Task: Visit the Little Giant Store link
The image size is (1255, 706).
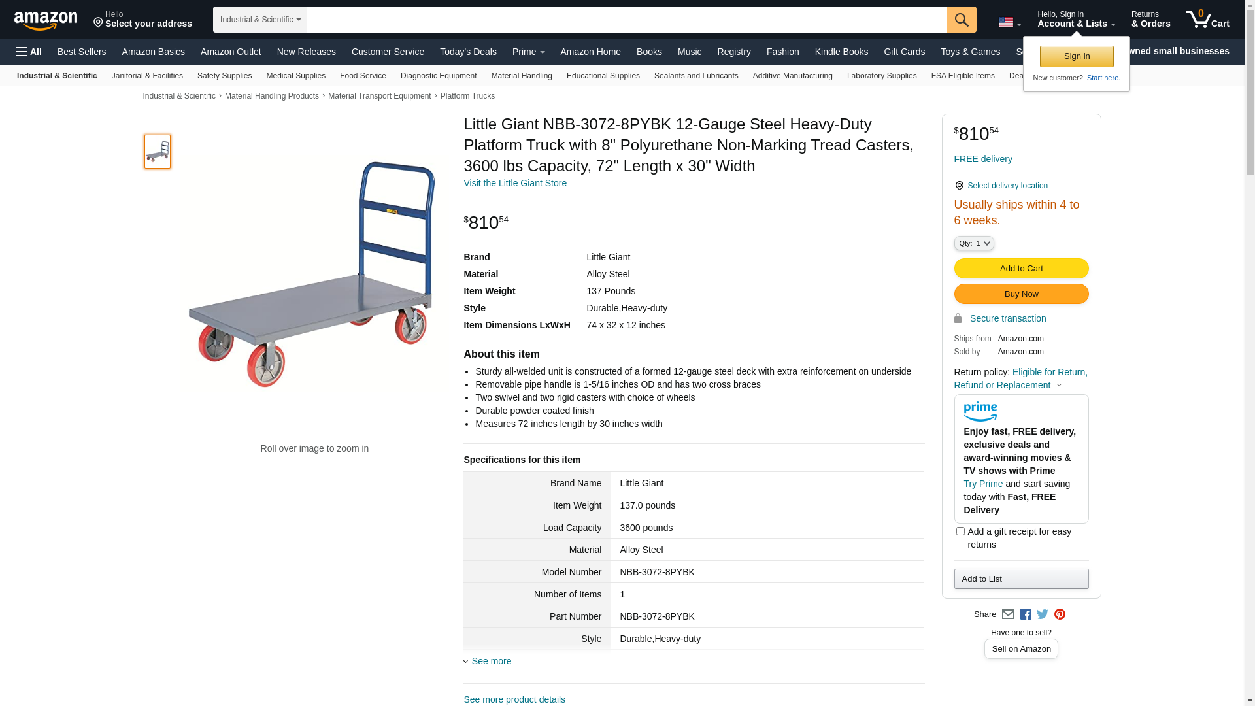Action: tap(515, 183)
